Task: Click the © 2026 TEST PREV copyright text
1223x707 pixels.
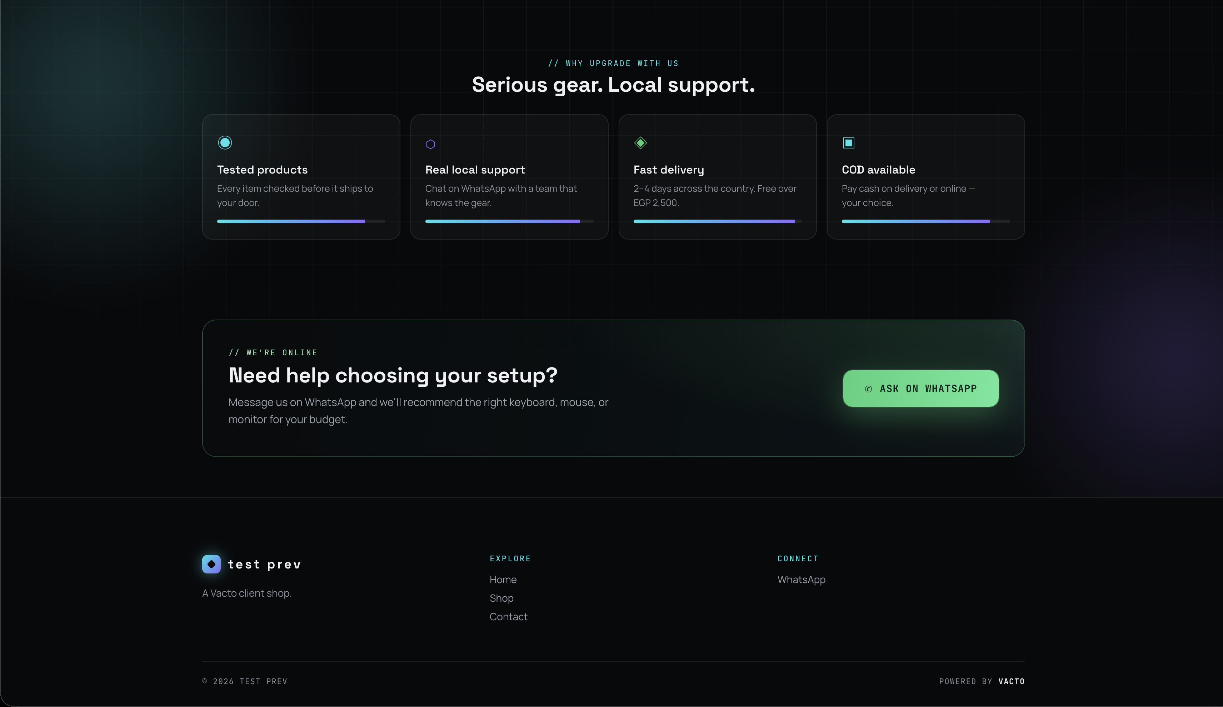Action: point(245,681)
